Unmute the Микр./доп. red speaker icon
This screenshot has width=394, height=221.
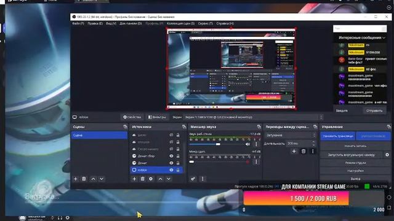[247, 162]
